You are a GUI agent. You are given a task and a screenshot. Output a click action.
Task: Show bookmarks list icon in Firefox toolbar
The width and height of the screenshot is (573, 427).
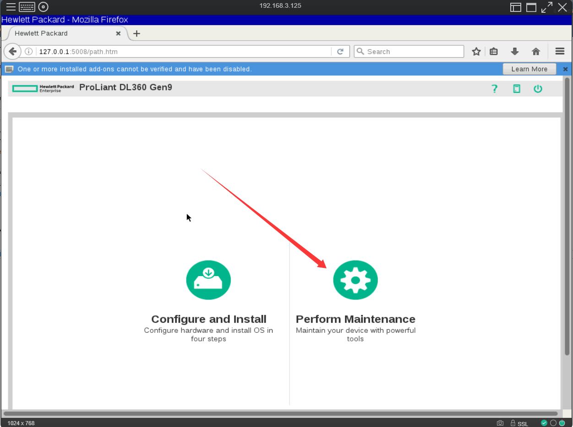[x=494, y=52]
